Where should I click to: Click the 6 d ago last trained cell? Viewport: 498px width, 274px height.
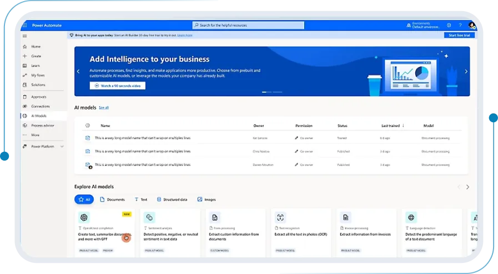tap(385, 138)
